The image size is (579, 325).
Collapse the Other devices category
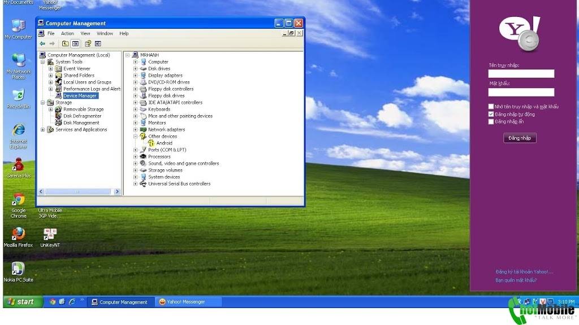click(135, 137)
